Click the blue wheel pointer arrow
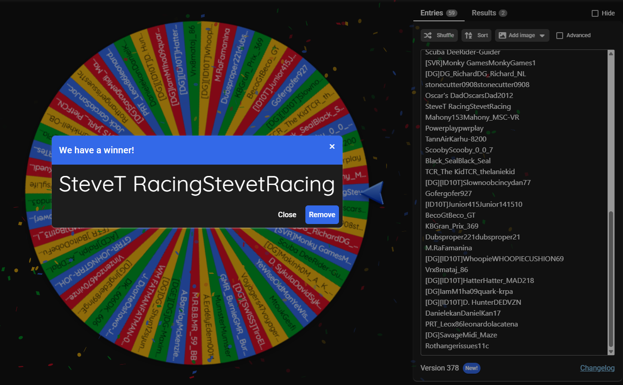 coord(374,193)
